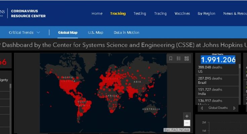Zoom out the map with minus button
The image size is (247, 134).
pyautogui.click(x=187, y=123)
